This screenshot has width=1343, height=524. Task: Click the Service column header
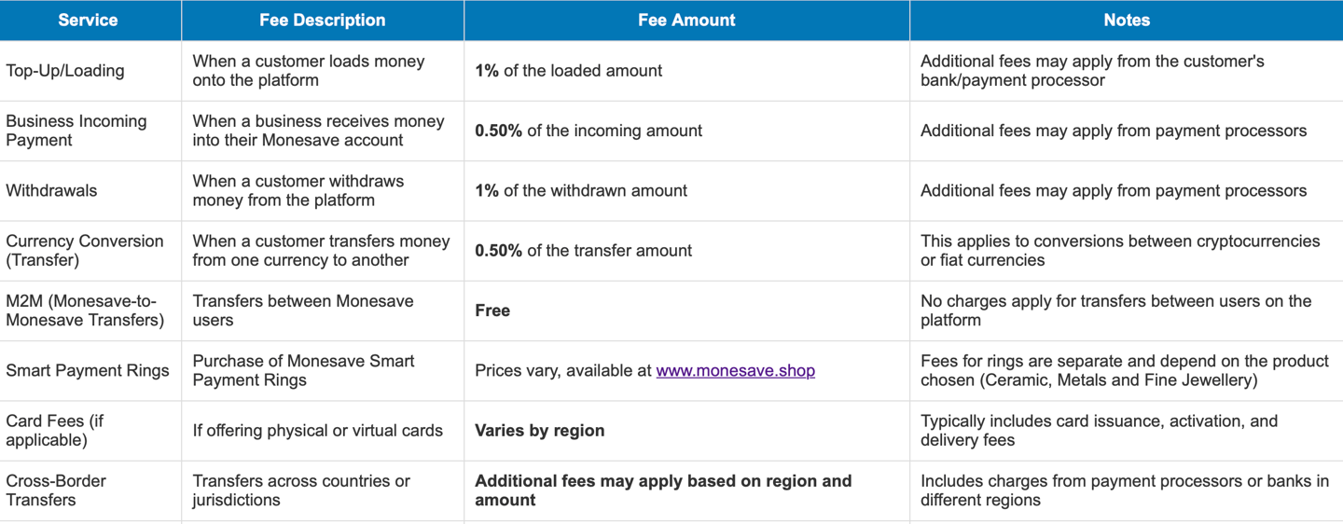(90, 21)
